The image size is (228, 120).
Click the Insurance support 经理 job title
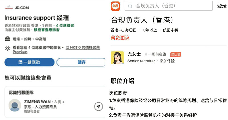pyautogui.click(x=36, y=18)
